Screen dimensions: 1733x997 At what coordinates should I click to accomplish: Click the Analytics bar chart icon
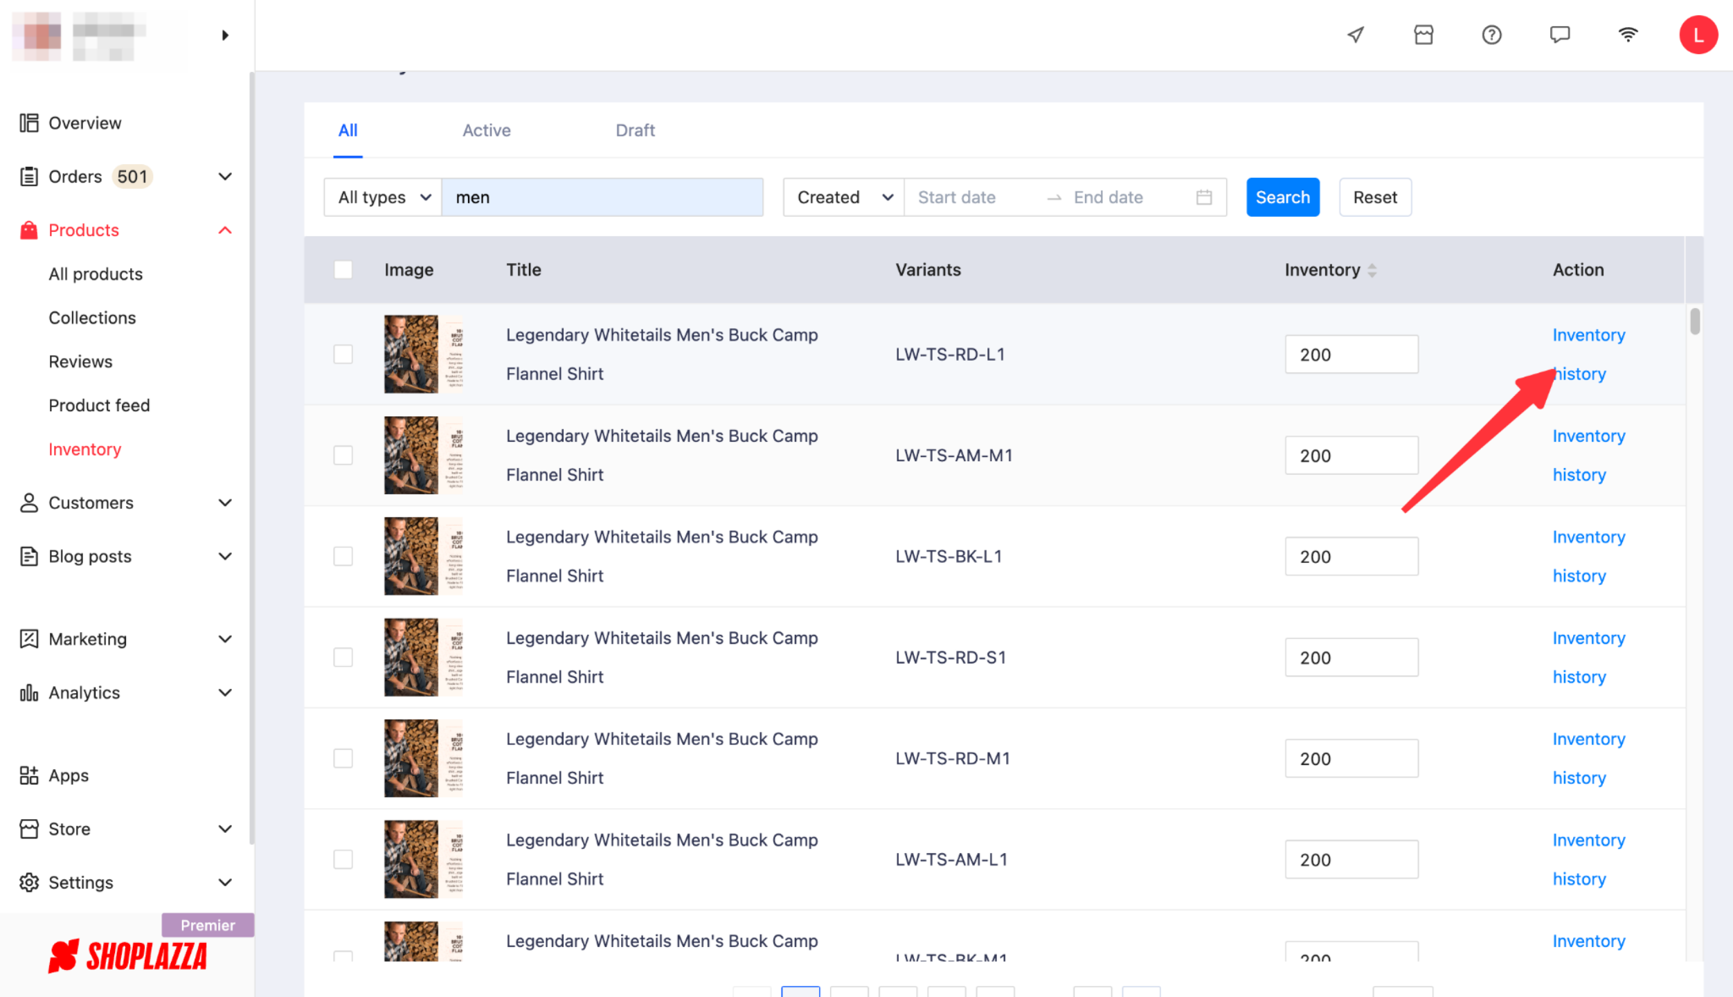(29, 692)
